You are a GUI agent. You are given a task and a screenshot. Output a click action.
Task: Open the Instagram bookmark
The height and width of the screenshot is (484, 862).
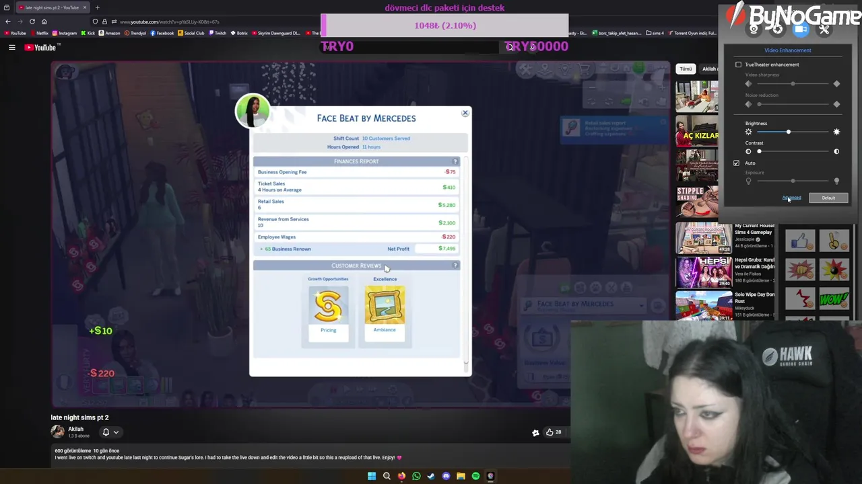pos(65,33)
